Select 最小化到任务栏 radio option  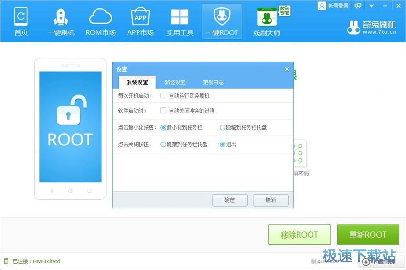point(163,127)
